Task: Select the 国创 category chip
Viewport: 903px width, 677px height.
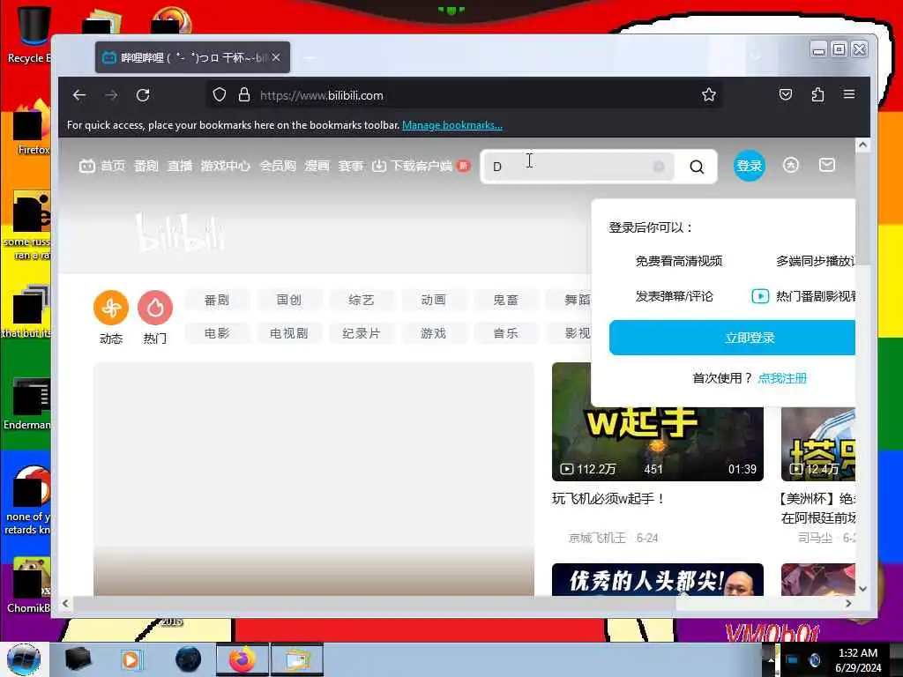Action: click(x=289, y=300)
